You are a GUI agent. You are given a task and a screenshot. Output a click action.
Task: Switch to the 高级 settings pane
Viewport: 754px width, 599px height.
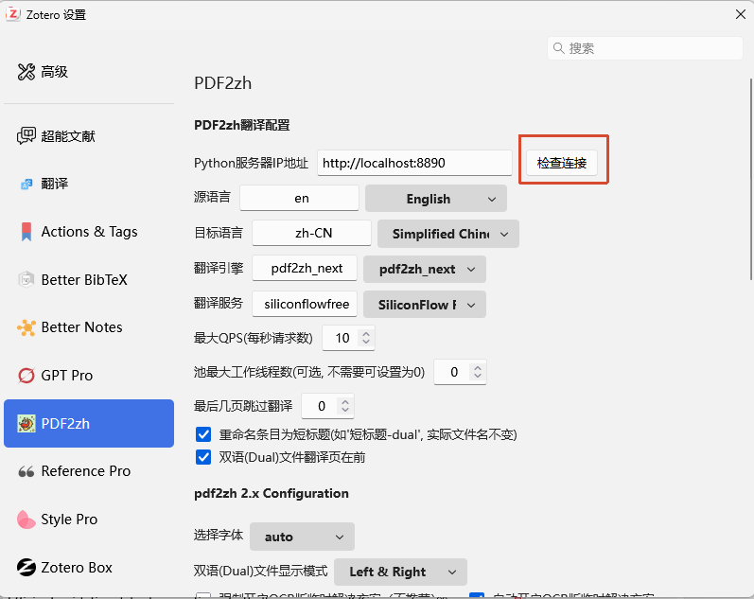point(89,72)
